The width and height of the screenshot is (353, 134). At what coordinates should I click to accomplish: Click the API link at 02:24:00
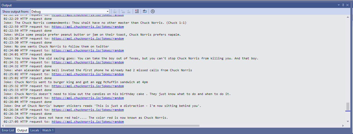click(88, 50)
